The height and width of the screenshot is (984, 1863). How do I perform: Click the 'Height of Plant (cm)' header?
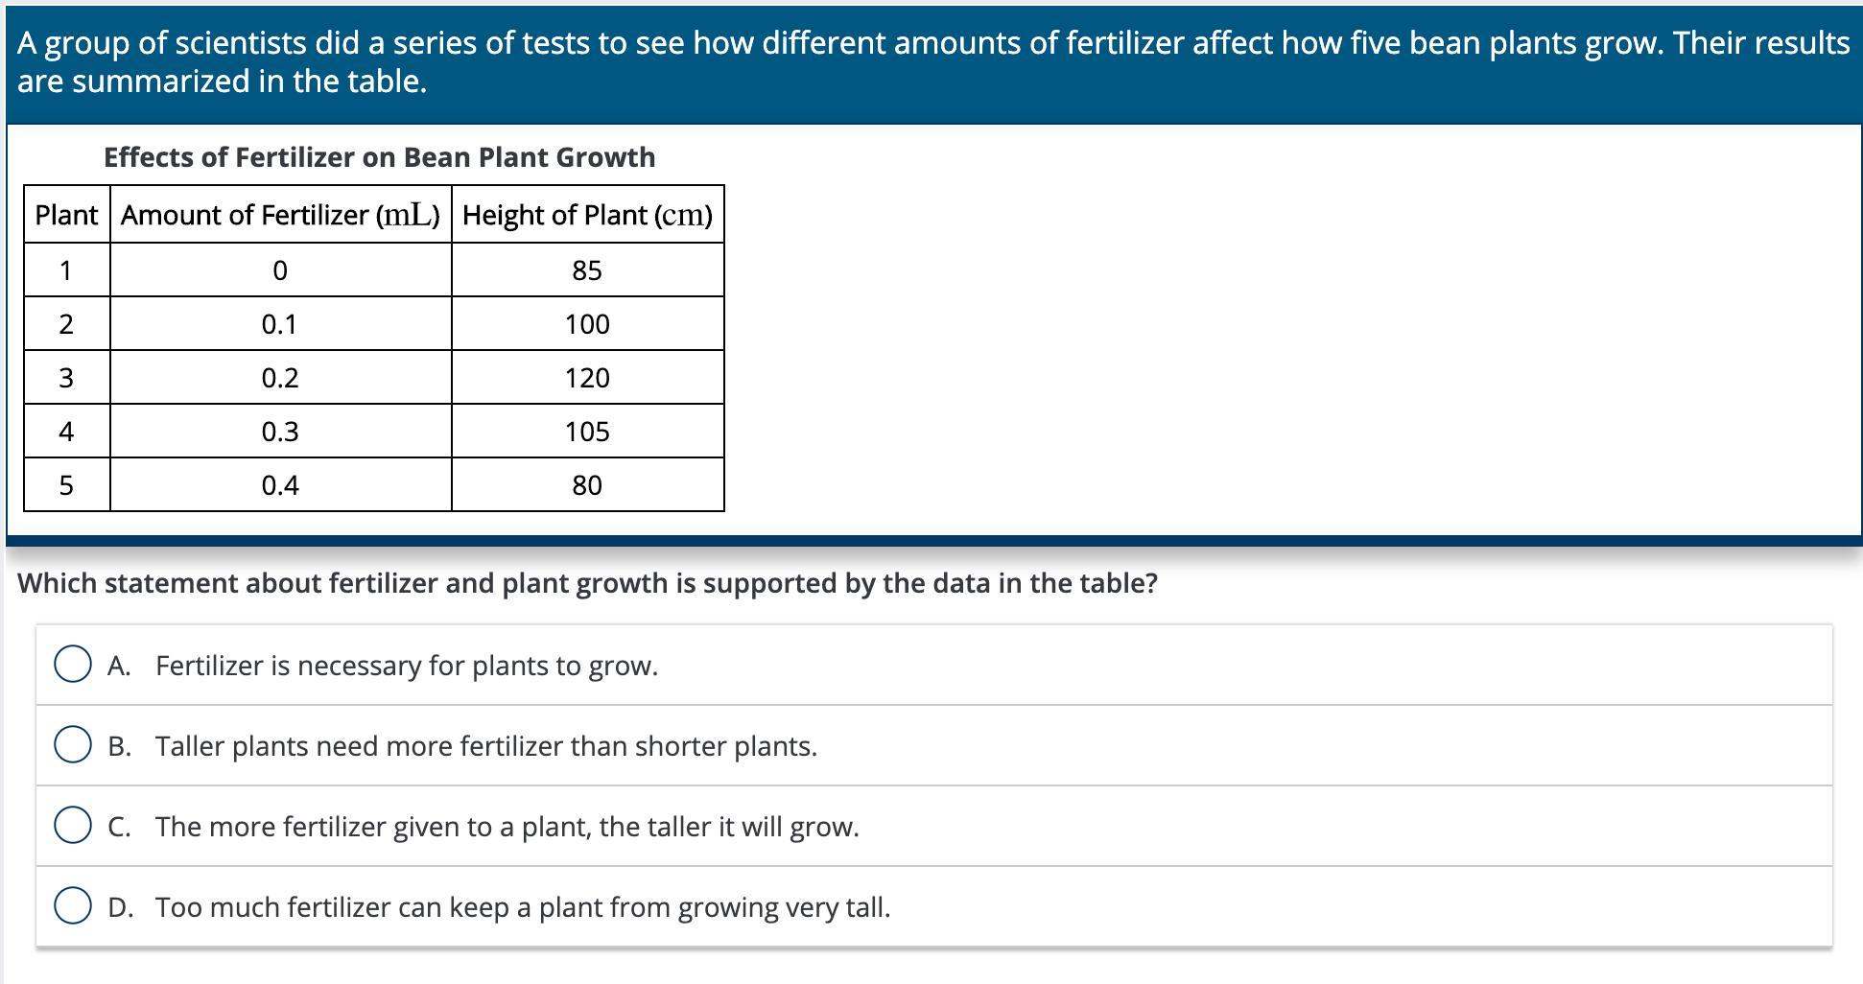coord(587,215)
